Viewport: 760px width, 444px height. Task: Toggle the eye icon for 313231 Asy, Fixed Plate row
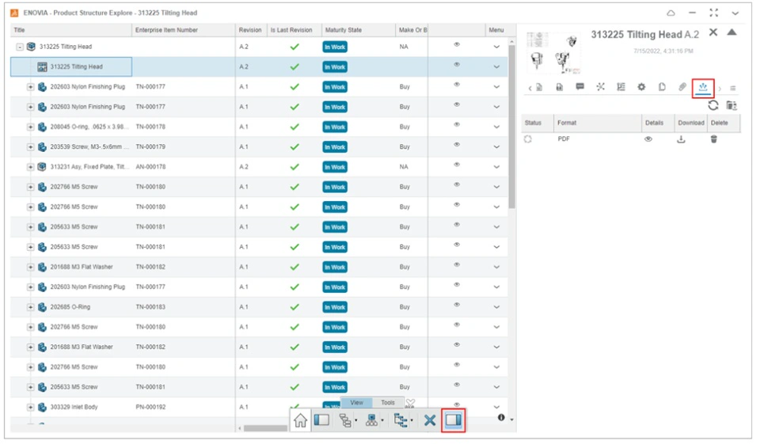pos(457,165)
